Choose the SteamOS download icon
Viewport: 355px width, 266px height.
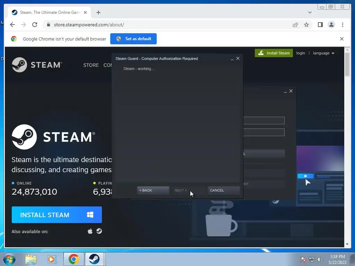click(x=99, y=231)
